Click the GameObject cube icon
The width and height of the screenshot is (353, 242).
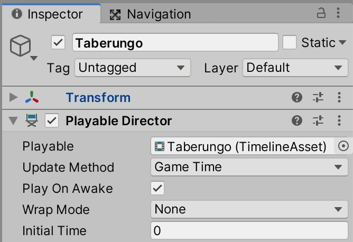20,47
